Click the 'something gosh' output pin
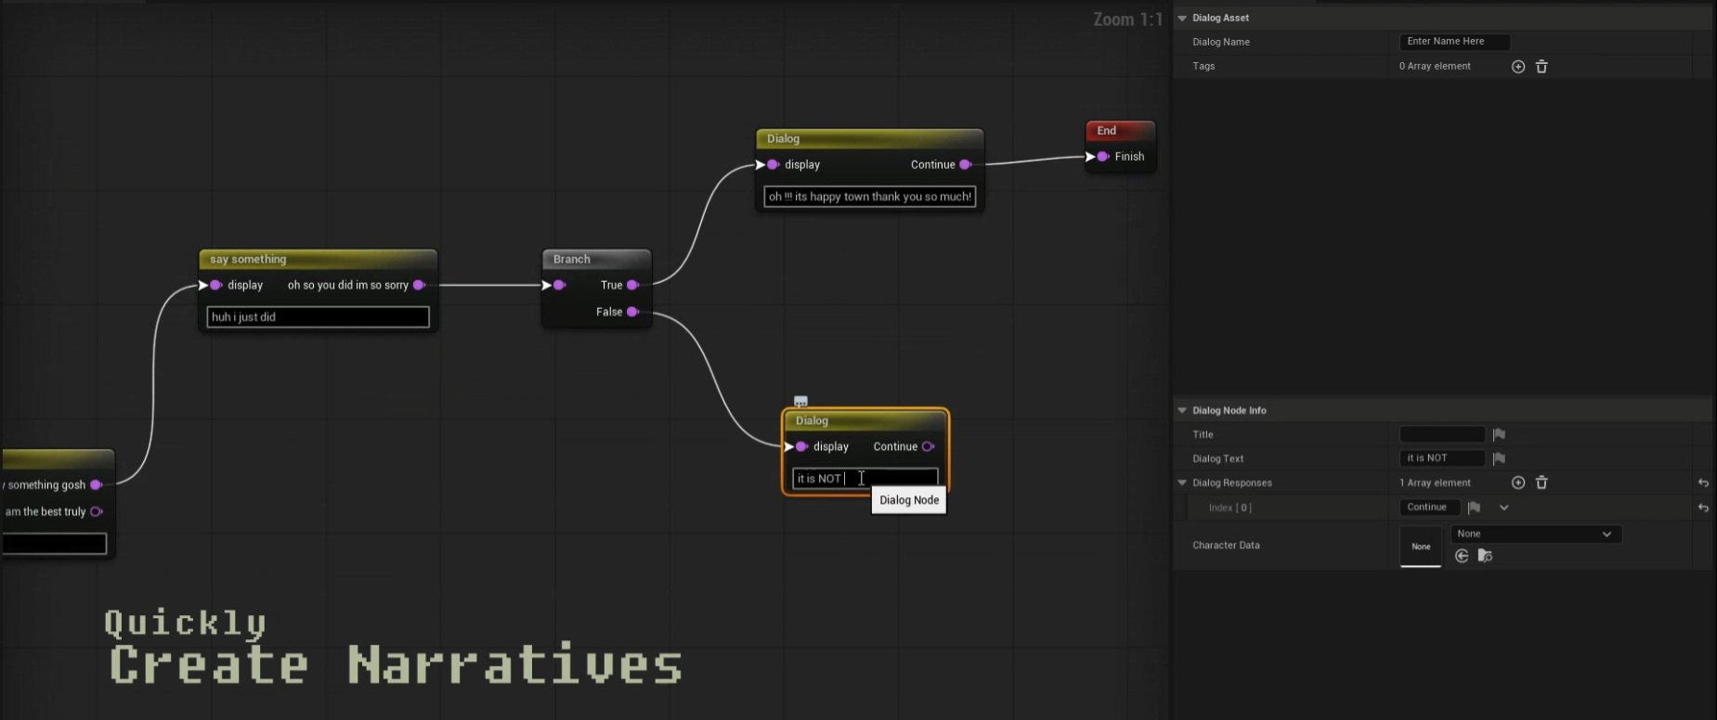 coord(96,484)
